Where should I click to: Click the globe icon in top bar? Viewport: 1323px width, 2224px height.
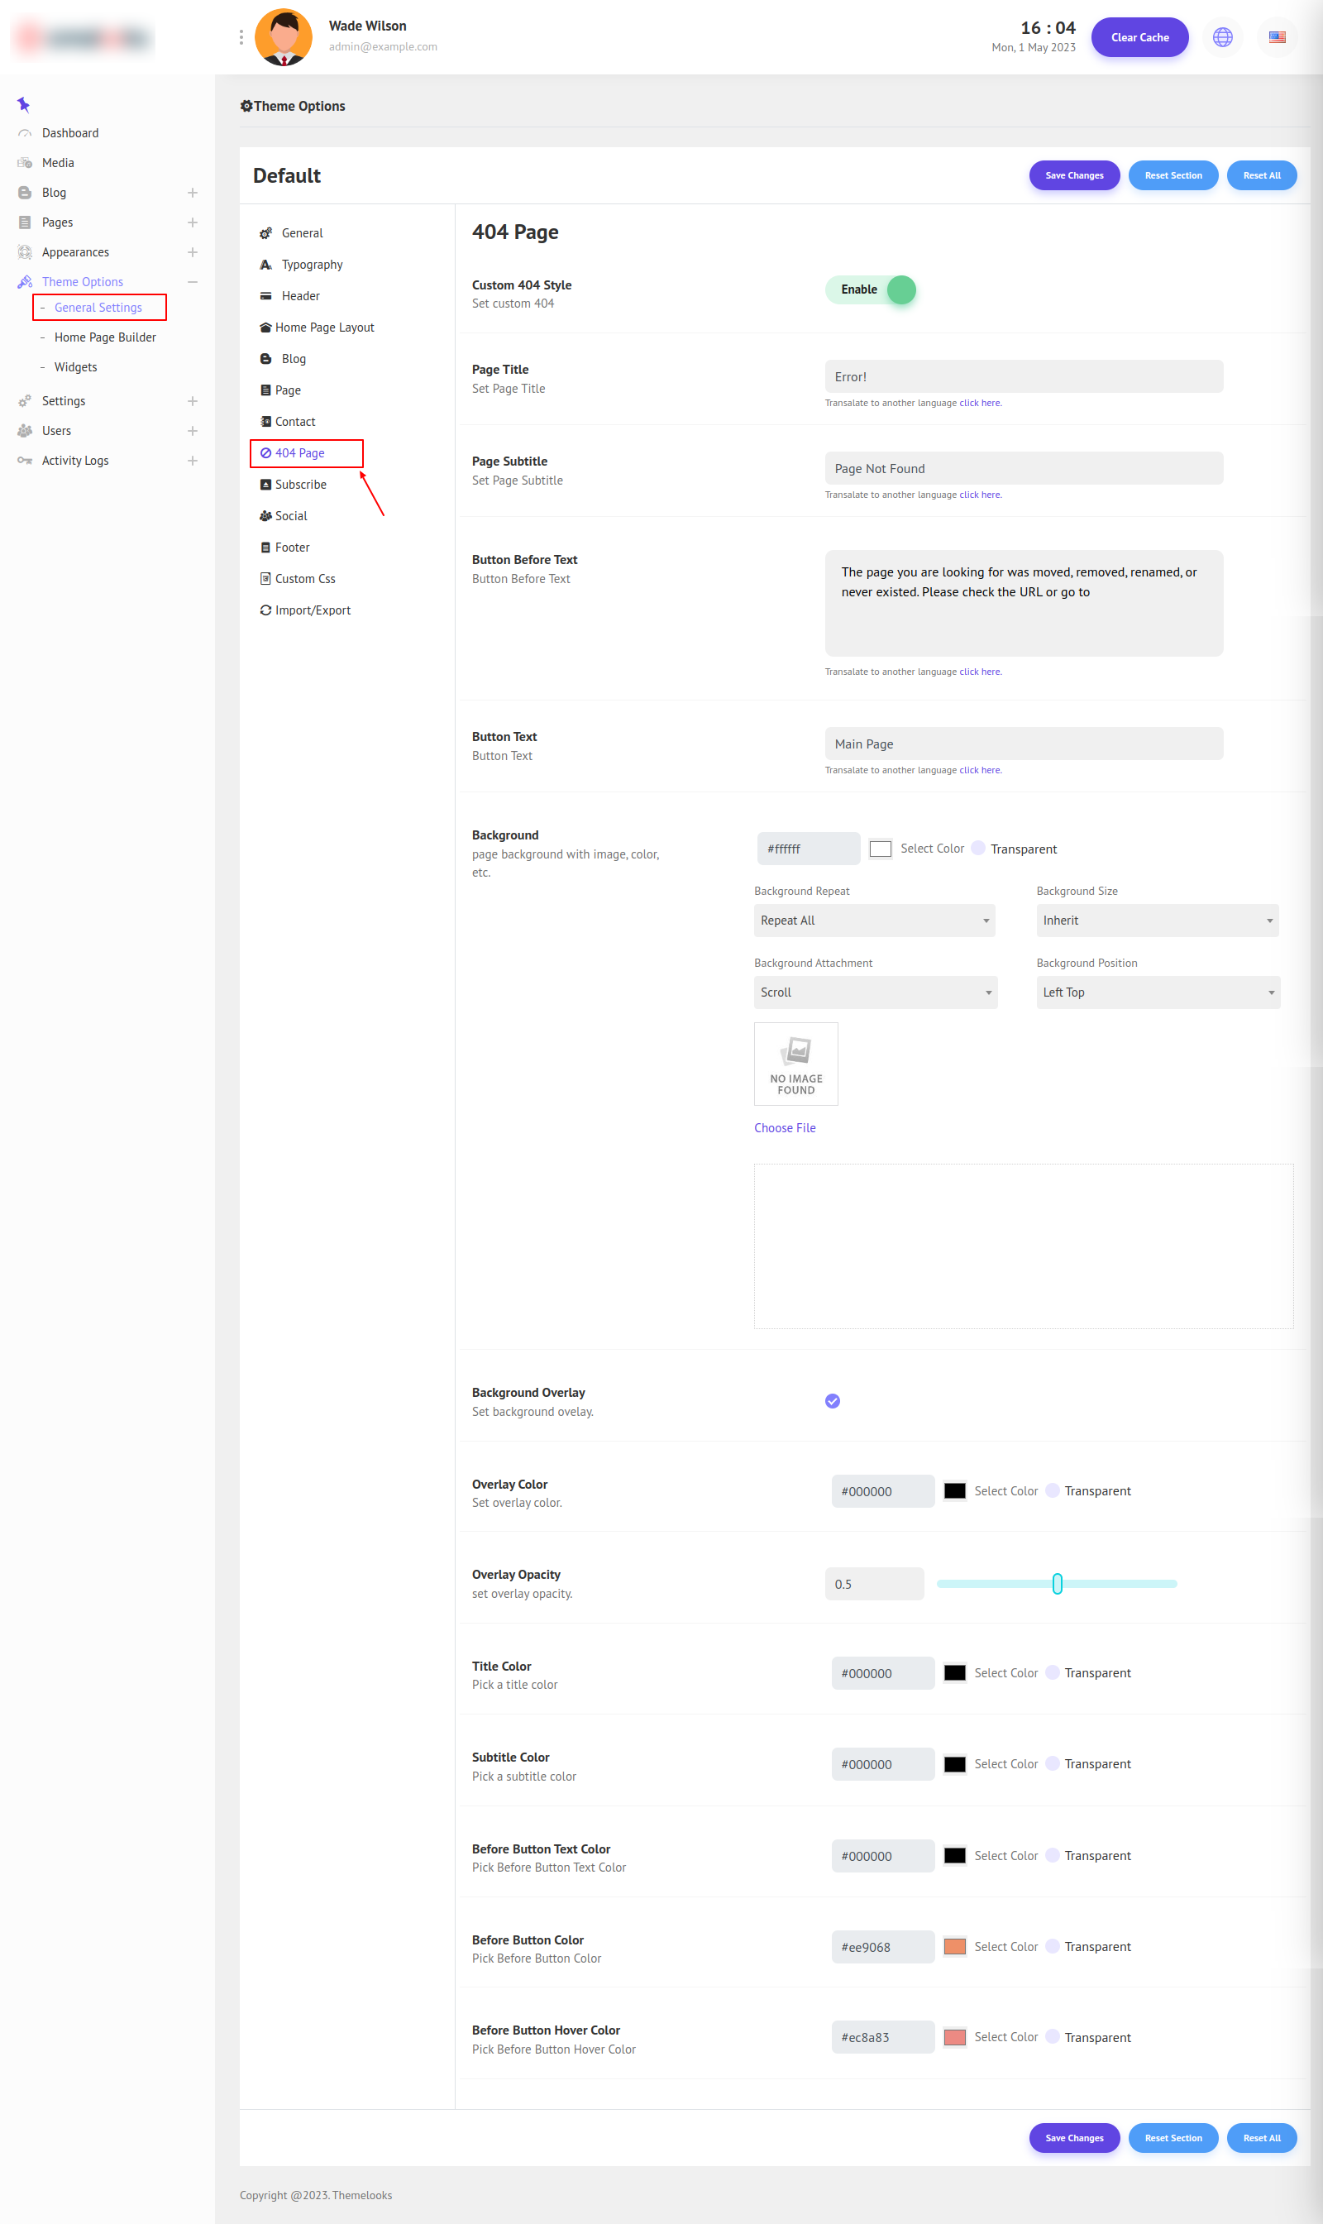click(1222, 37)
